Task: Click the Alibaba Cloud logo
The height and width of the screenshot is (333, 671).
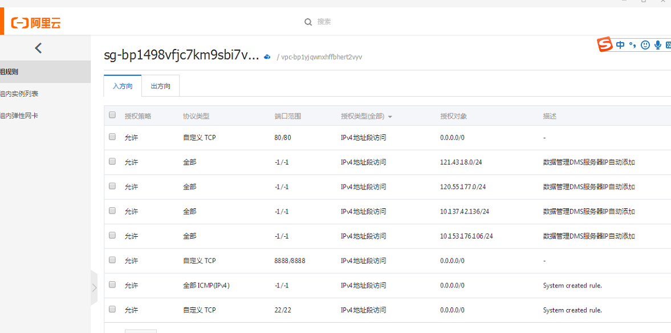Action: [x=36, y=23]
